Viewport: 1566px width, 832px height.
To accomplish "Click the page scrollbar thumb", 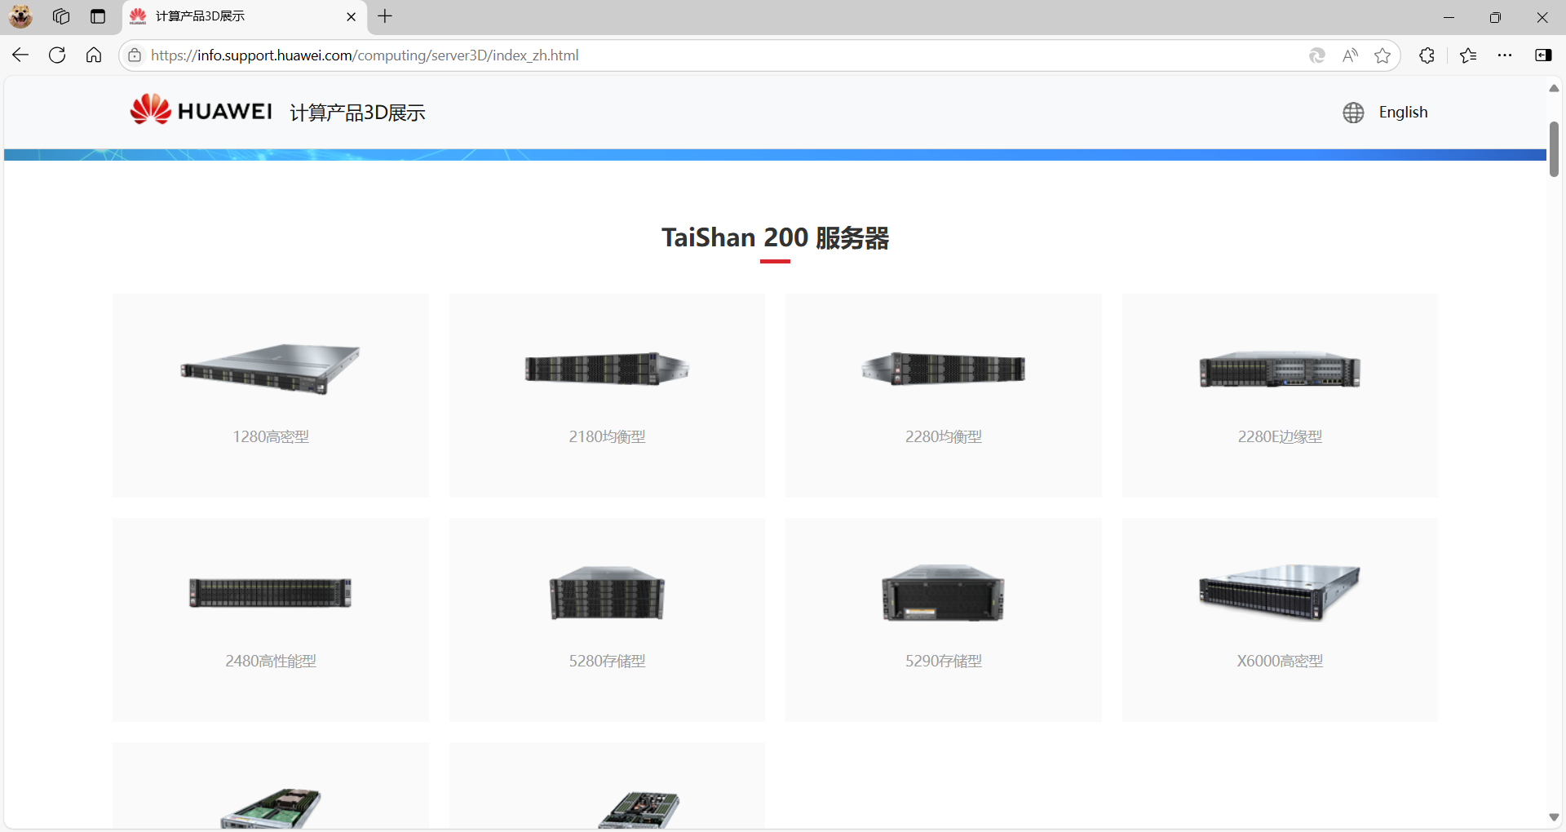I will coord(1554,149).
